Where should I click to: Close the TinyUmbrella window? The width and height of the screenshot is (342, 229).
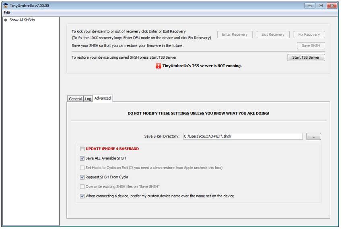coord(332,6)
